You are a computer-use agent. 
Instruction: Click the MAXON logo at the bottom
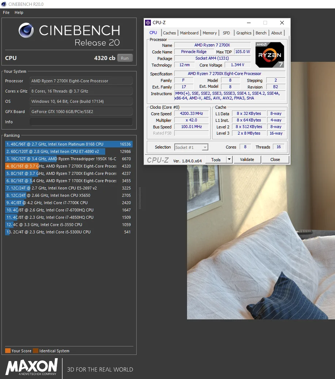(x=32, y=367)
